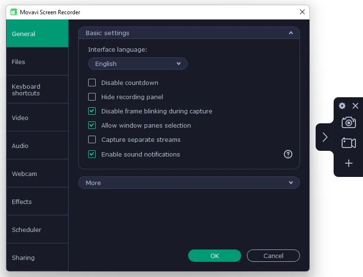
Task: Tick Hide recording panel checkbox
Action: click(x=92, y=97)
